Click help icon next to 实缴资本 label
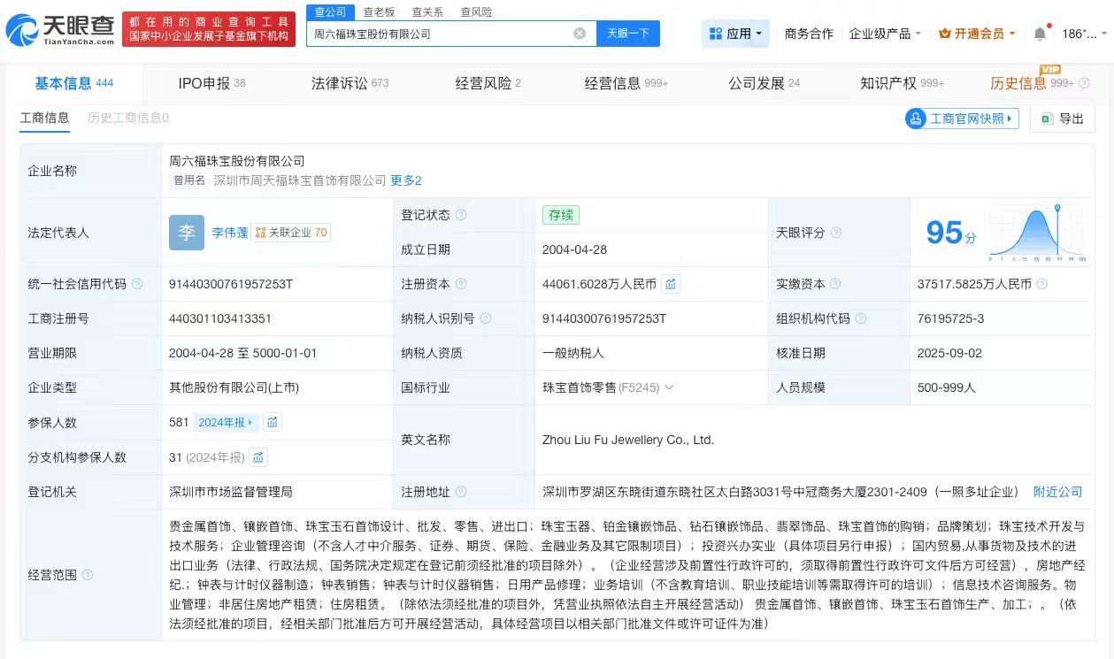The width and height of the screenshot is (1114, 659). coord(836,284)
